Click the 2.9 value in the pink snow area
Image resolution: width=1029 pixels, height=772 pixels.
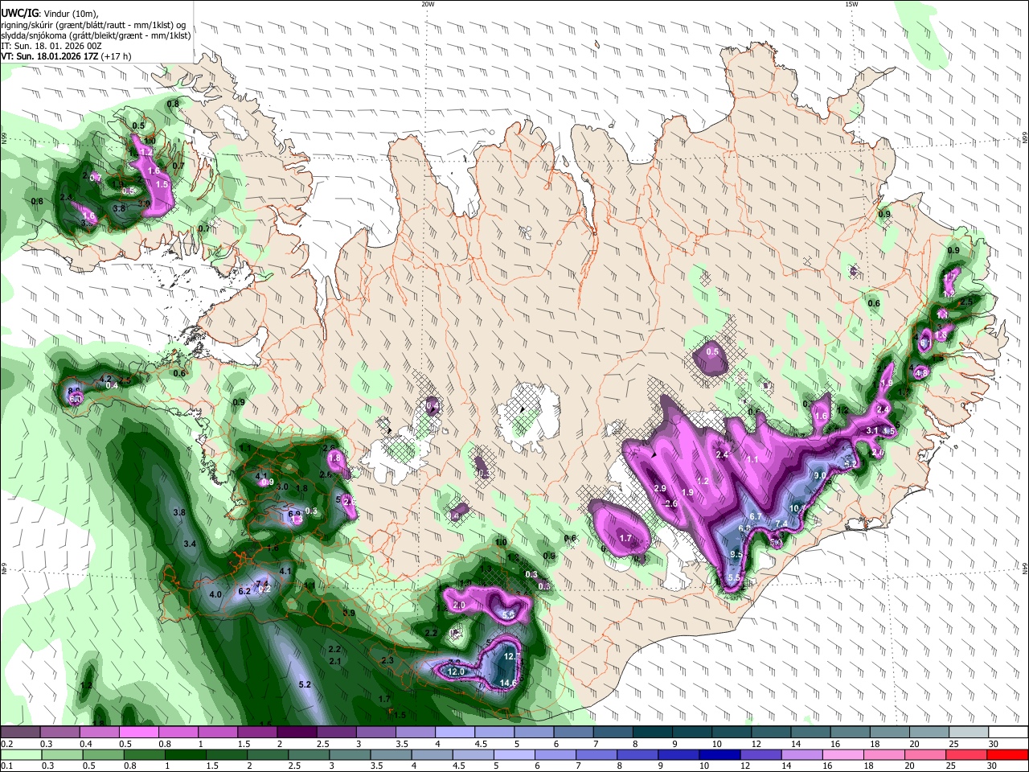coord(660,488)
